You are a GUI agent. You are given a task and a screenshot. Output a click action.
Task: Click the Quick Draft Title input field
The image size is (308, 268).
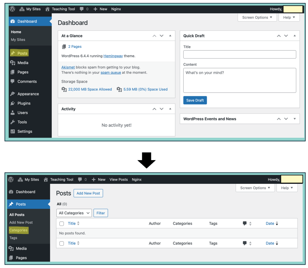click(240, 54)
